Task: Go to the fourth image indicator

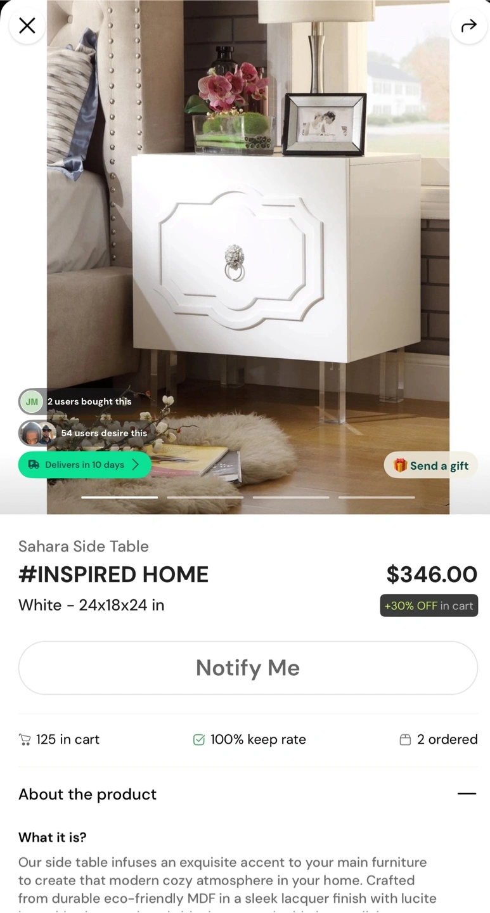Action: coord(377,497)
